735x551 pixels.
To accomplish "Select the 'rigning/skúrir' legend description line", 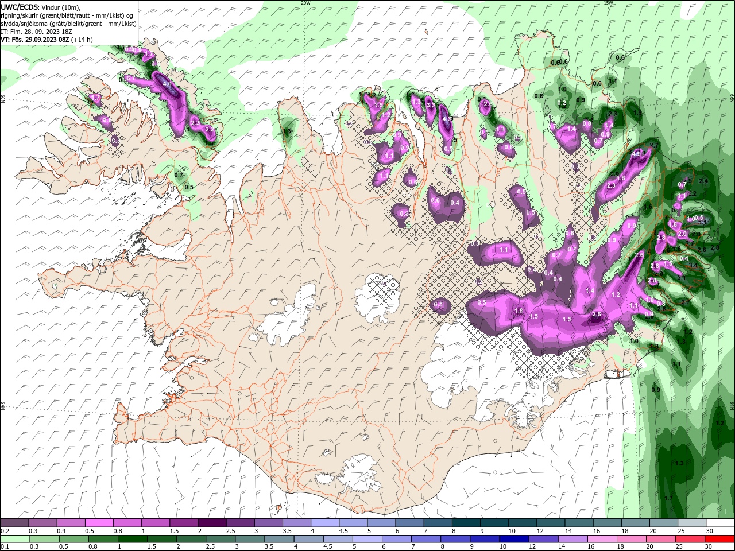I will (x=67, y=15).
